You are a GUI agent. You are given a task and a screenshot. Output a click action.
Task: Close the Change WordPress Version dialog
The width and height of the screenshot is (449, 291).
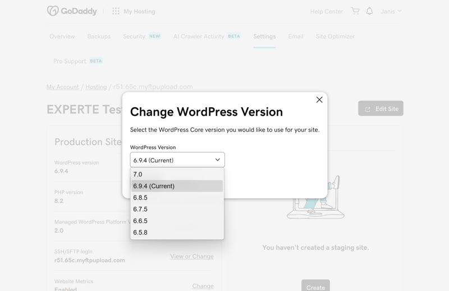click(x=319, y=99)
